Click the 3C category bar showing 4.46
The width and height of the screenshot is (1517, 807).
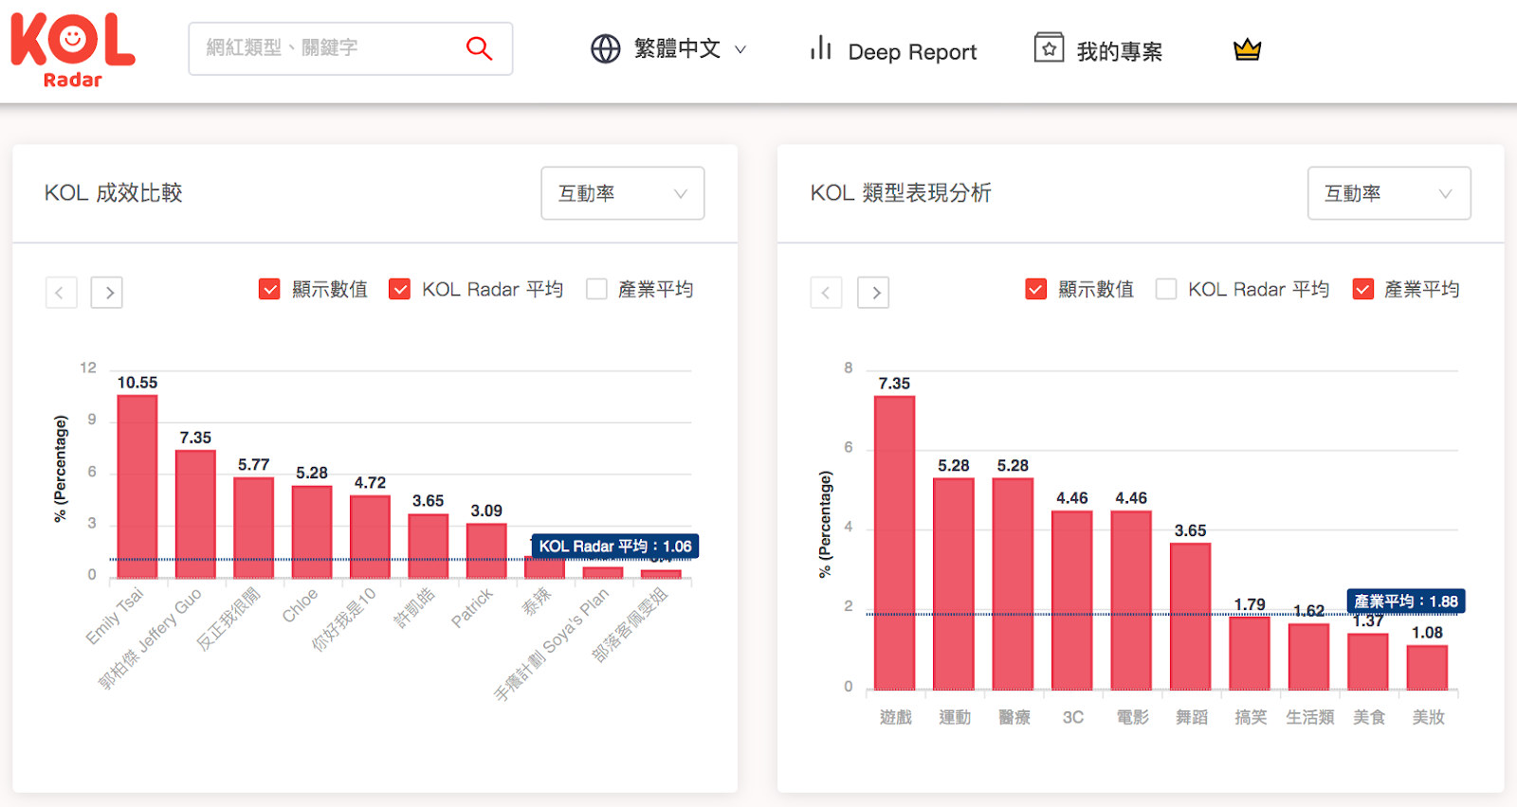[x=1072, y=601]
